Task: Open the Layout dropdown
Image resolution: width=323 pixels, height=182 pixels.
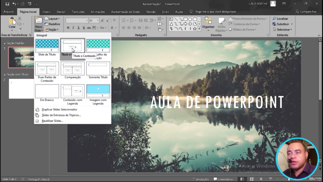Action: [52, 19]
